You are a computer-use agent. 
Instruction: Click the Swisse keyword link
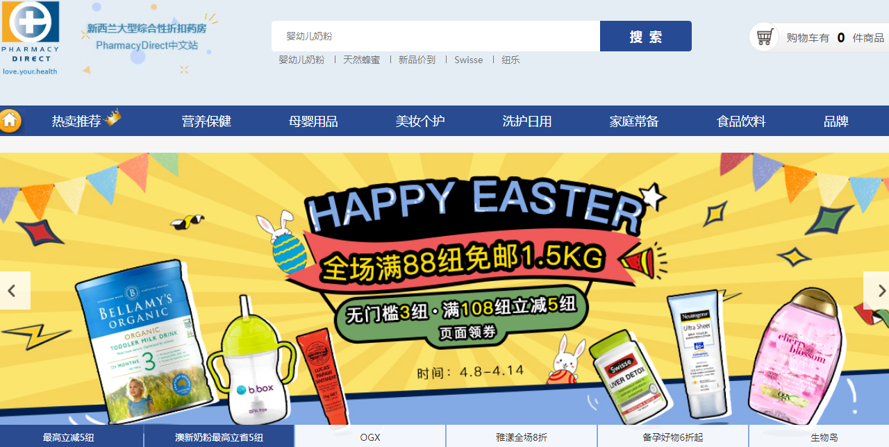tap(469, 60)
